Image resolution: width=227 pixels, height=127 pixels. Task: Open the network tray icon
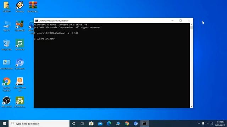212,123
